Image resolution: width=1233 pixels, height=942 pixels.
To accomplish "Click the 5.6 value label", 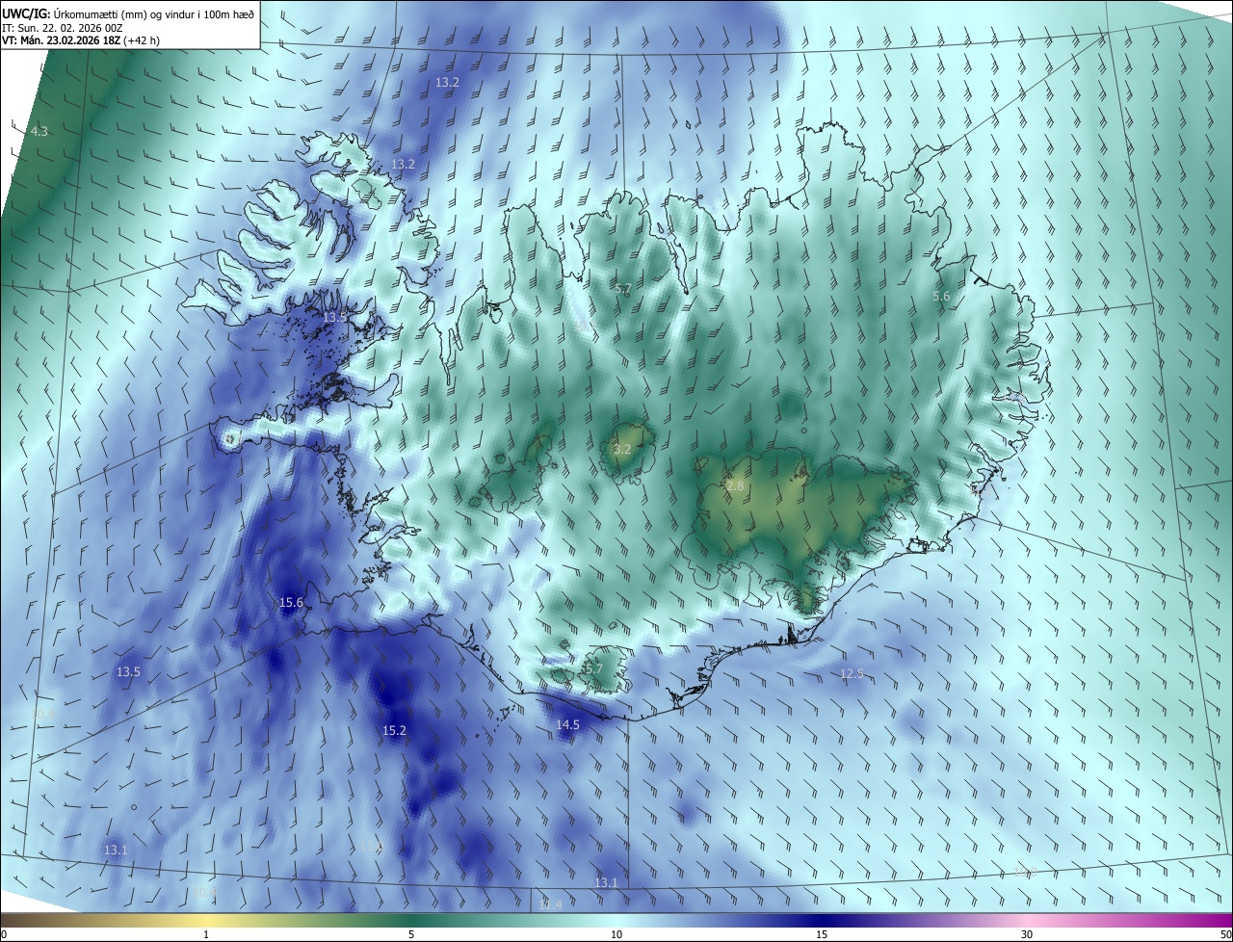I will [941, 297].
